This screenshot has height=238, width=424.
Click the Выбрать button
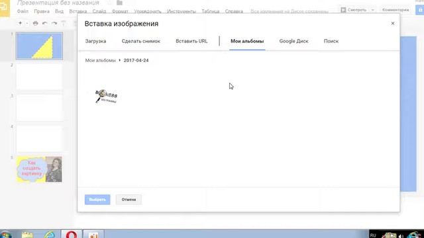click(x=97, y=200)
